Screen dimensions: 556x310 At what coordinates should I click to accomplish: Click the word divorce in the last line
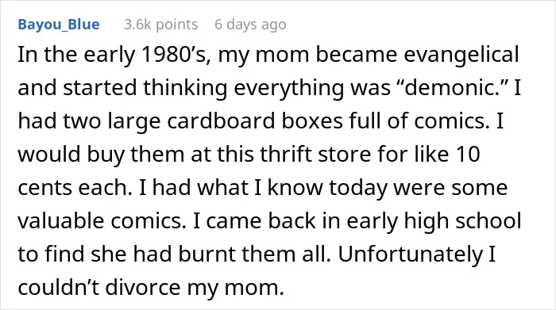(x=143, y=287)
